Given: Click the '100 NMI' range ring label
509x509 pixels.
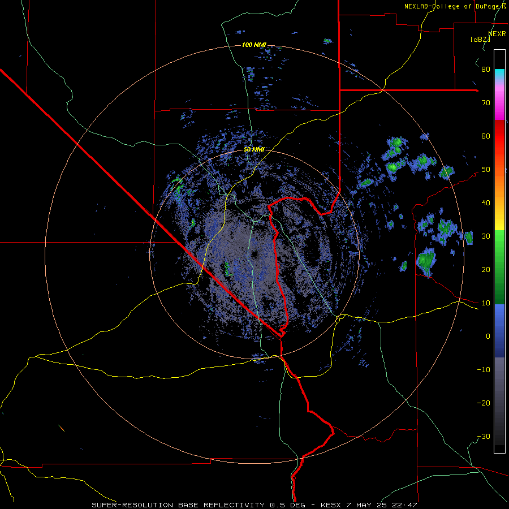Looking at the screenshot, I should click(254, 45).
